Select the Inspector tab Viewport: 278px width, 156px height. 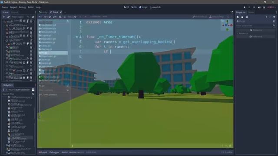[x=241, y=12]
